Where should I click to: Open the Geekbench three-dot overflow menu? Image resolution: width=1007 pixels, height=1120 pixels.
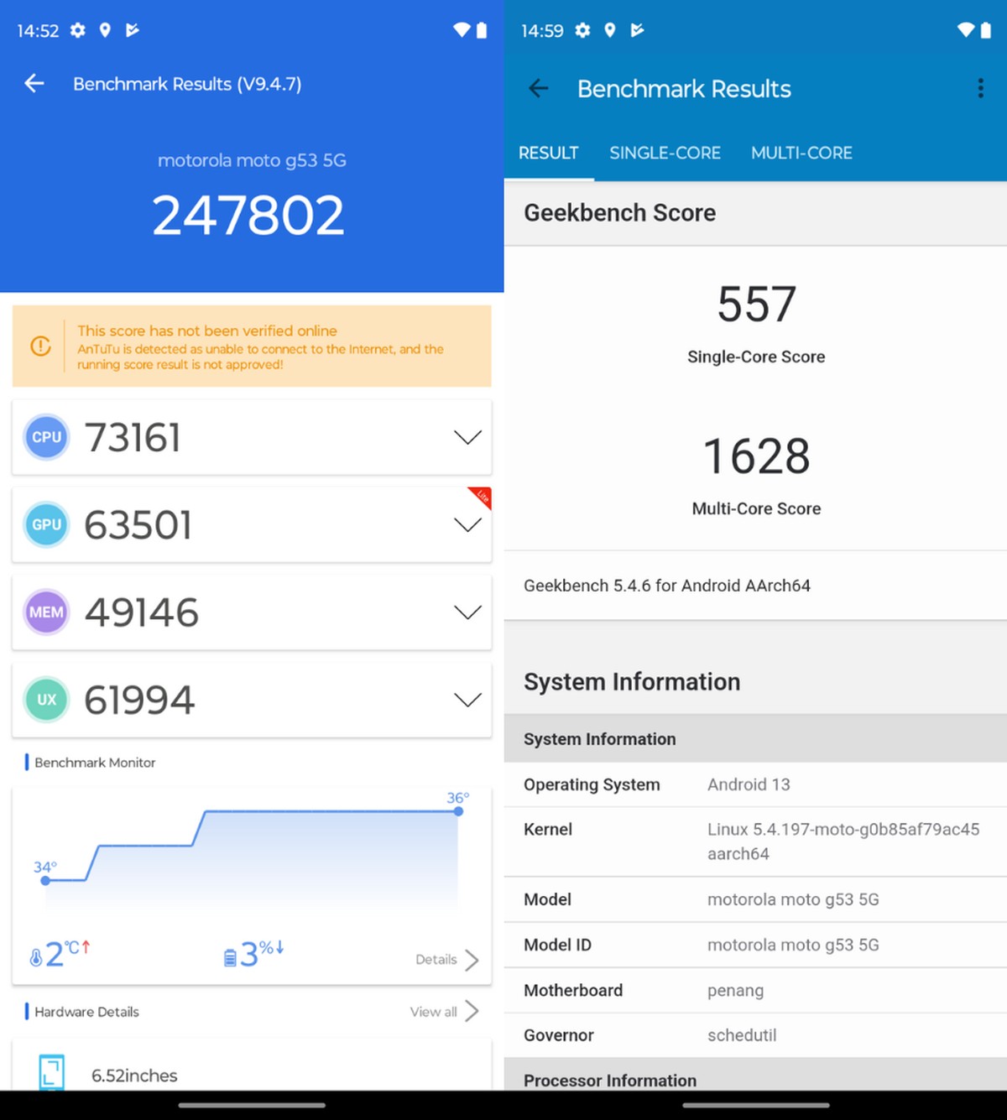[980, 88]
